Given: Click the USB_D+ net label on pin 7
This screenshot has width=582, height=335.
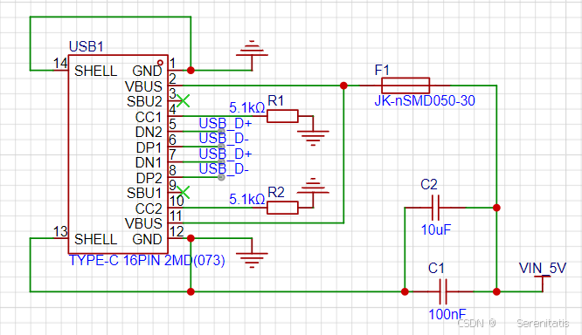Looking at the screenshot, I should (x=225, y=154).
